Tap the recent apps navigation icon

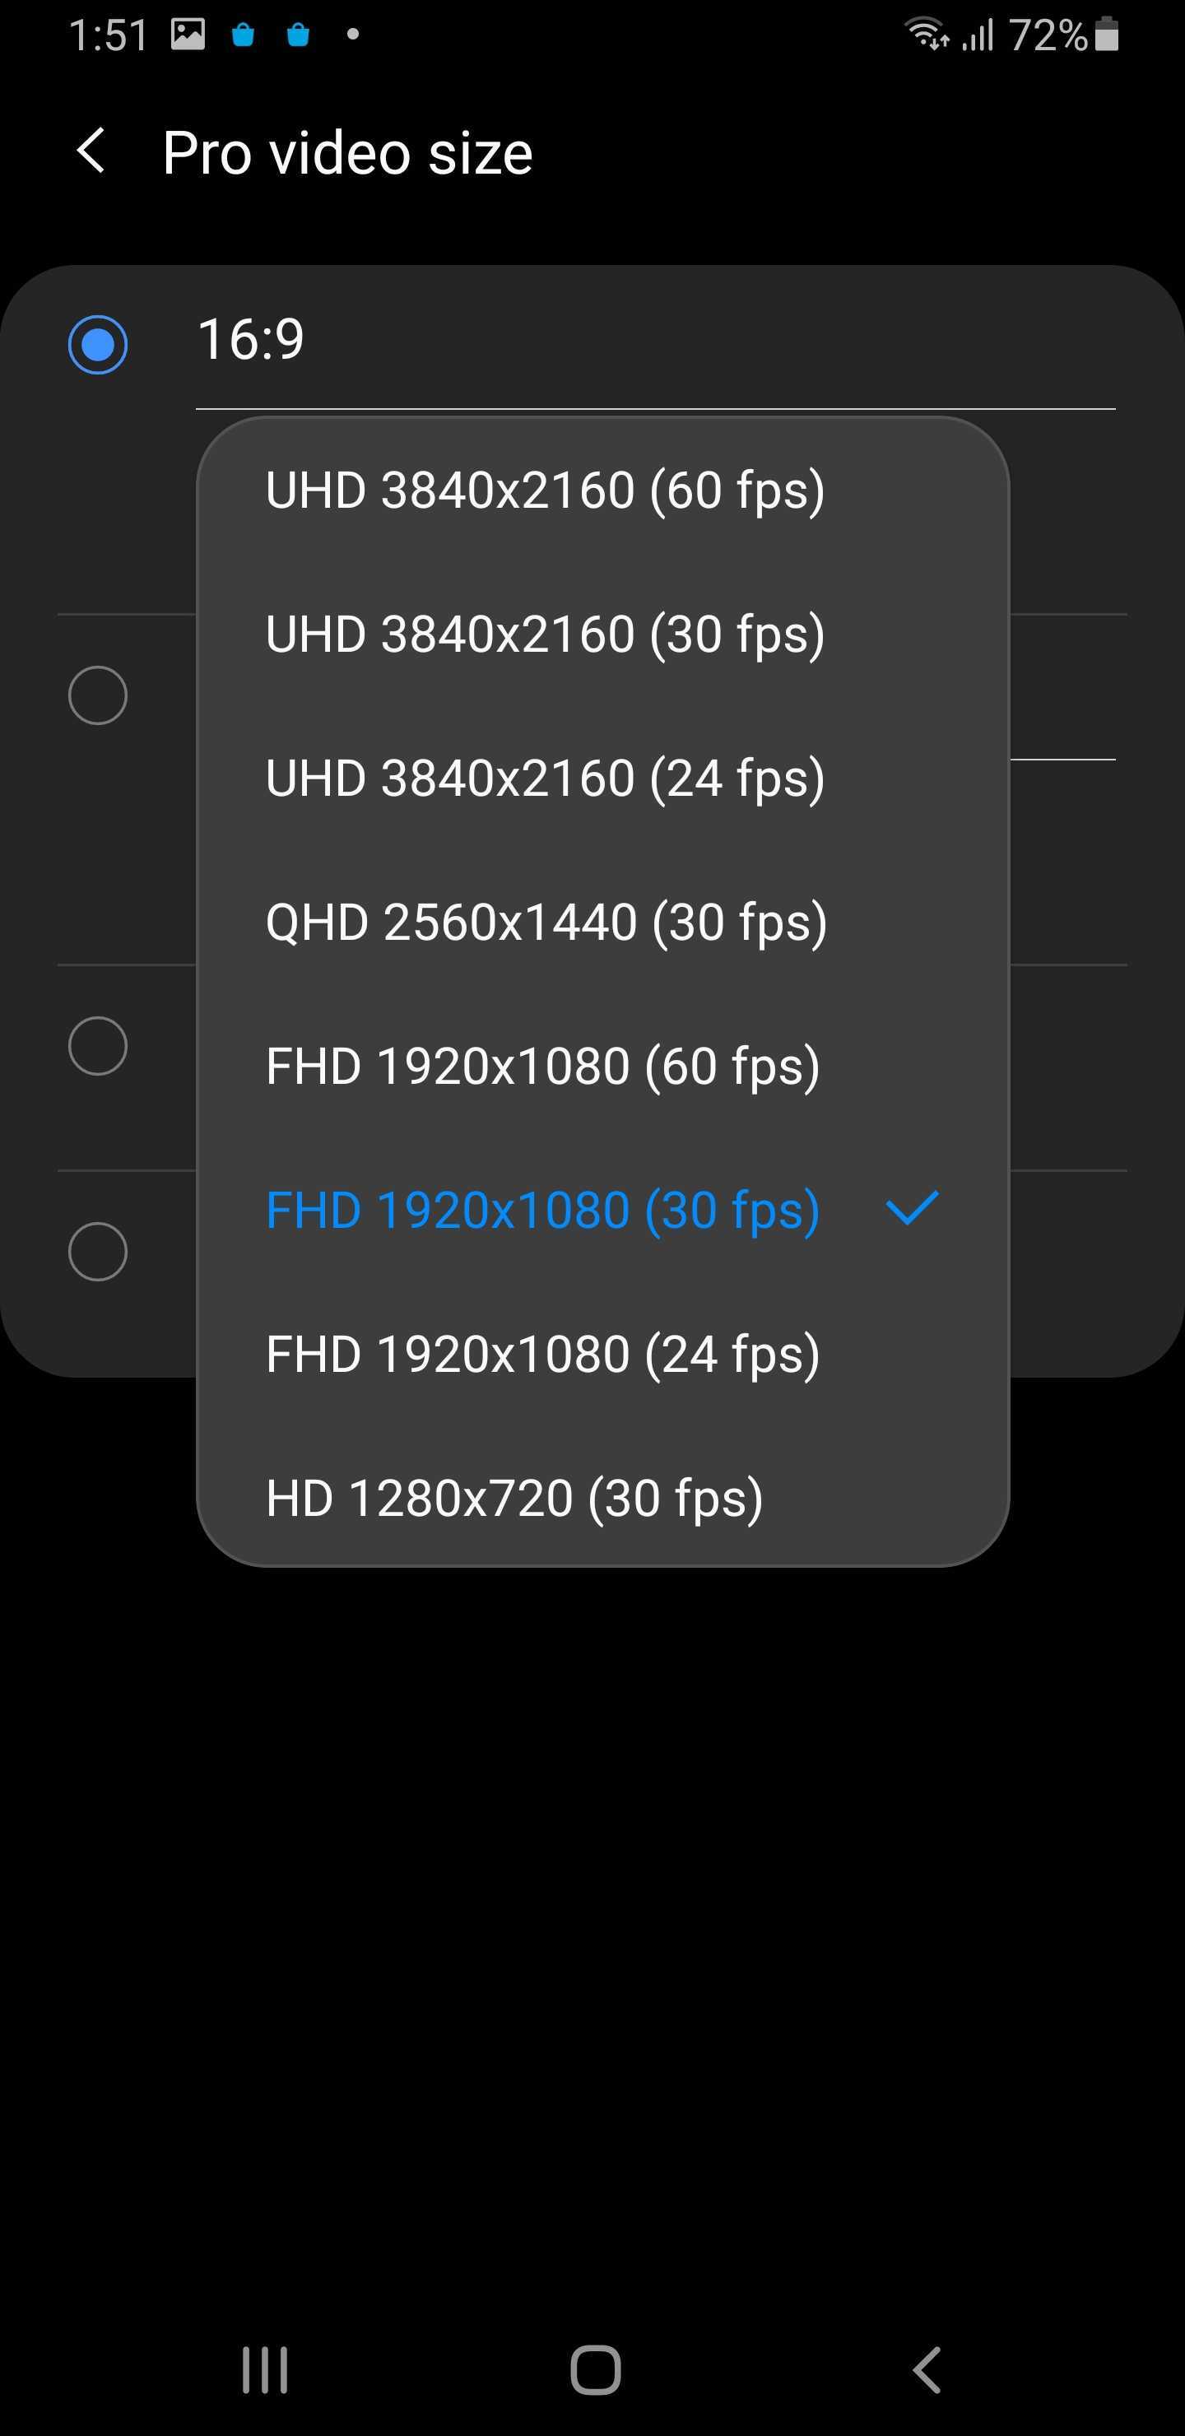265,2369
